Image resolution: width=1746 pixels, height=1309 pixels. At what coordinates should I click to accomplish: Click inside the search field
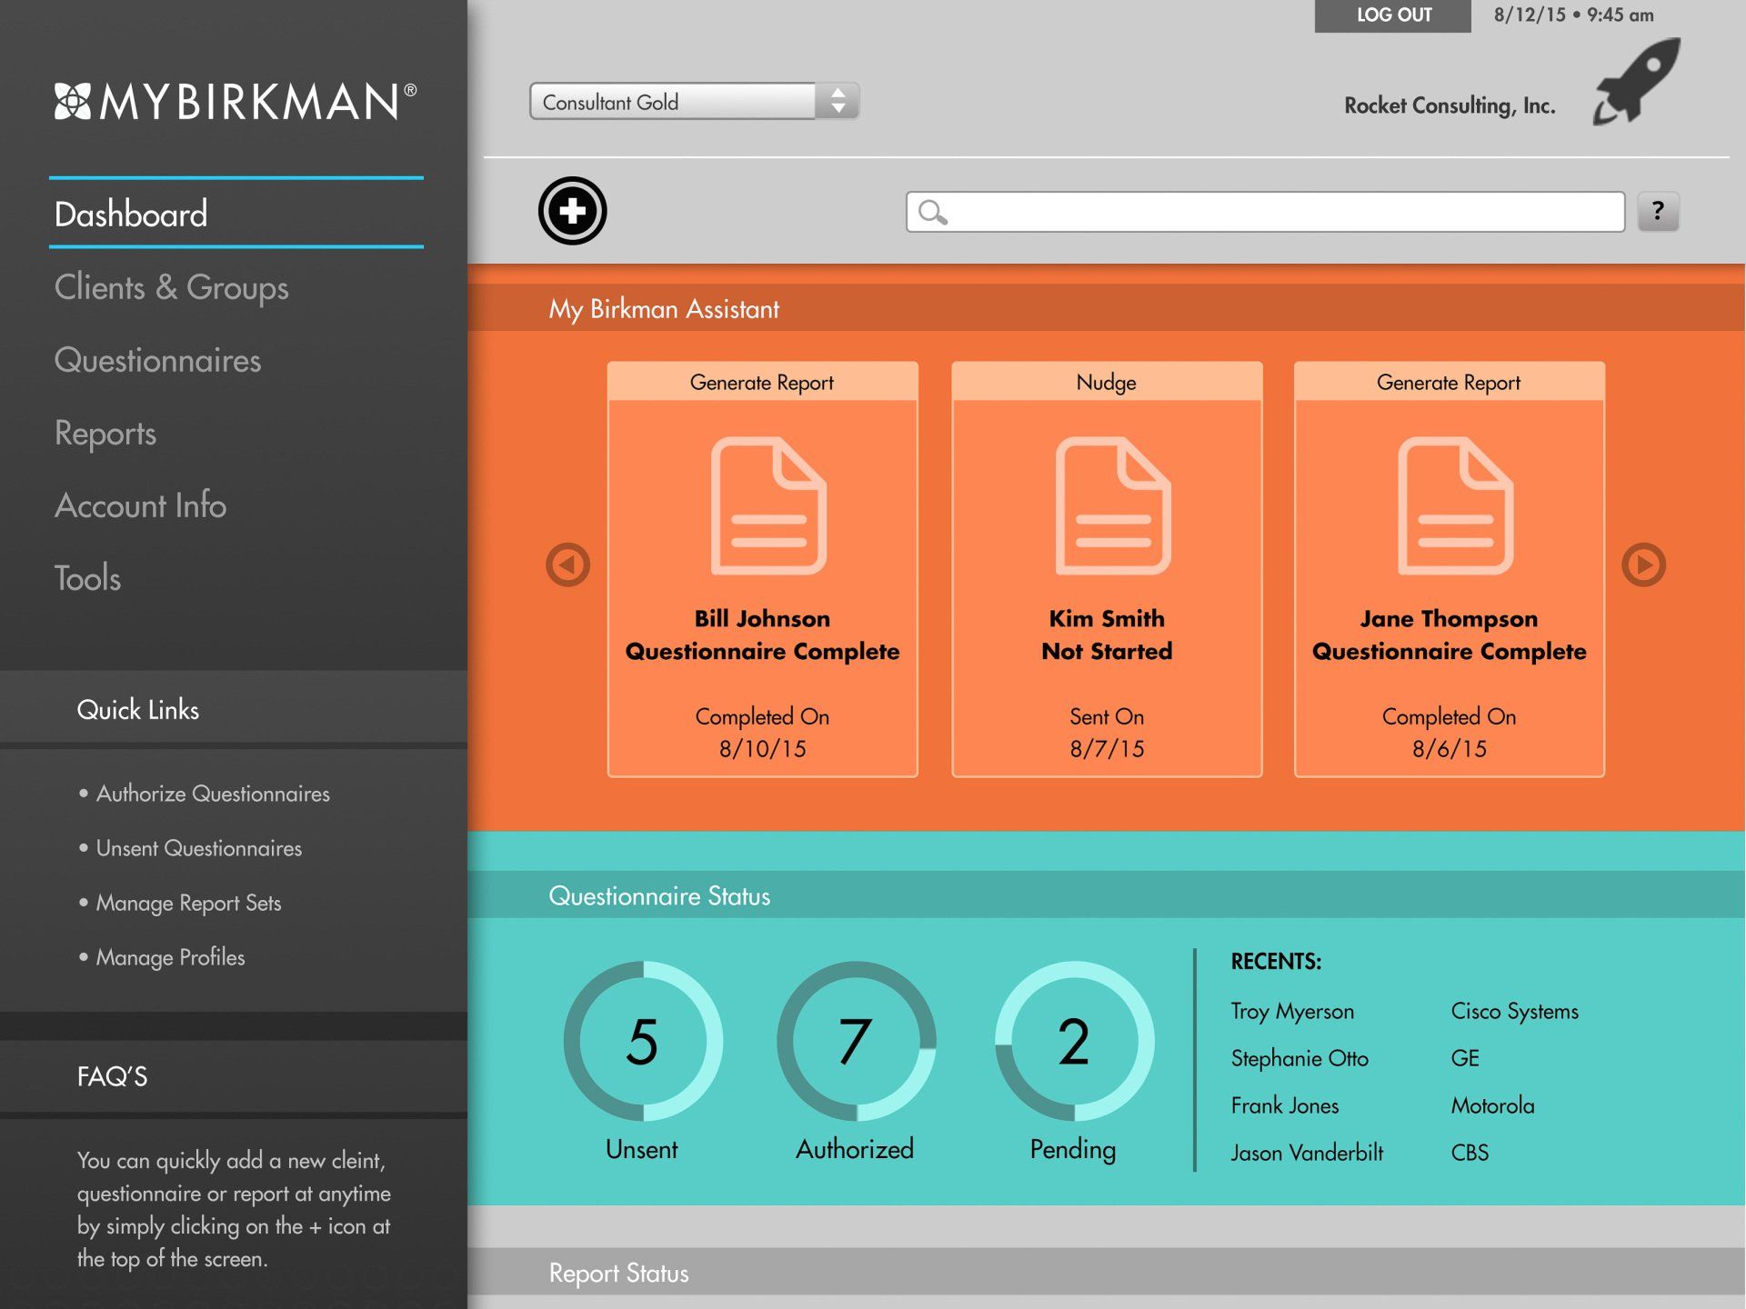click(x=1282, y=212)
